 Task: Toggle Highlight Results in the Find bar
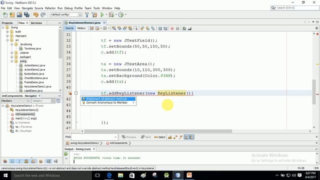click(186, 137)
